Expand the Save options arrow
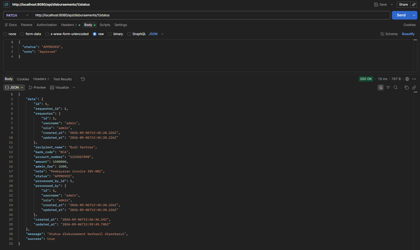420x250 pixels. pos(392,5)
